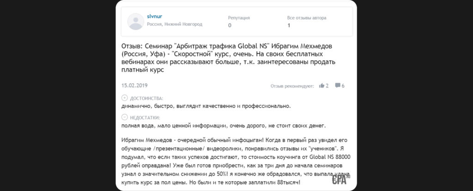
Task: Click the recommend count 2
Action: [327, 86]
